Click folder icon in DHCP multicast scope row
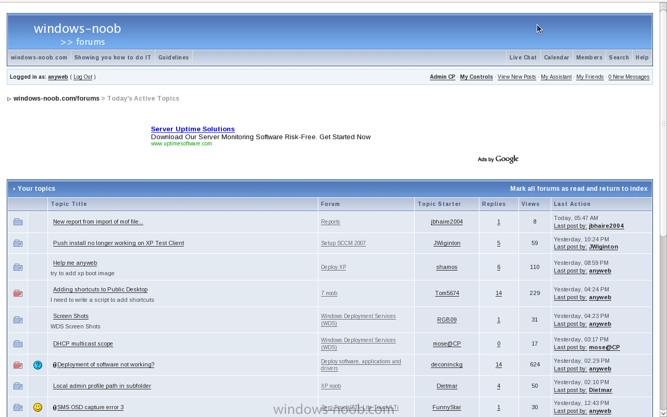 [x=18, y=344]
